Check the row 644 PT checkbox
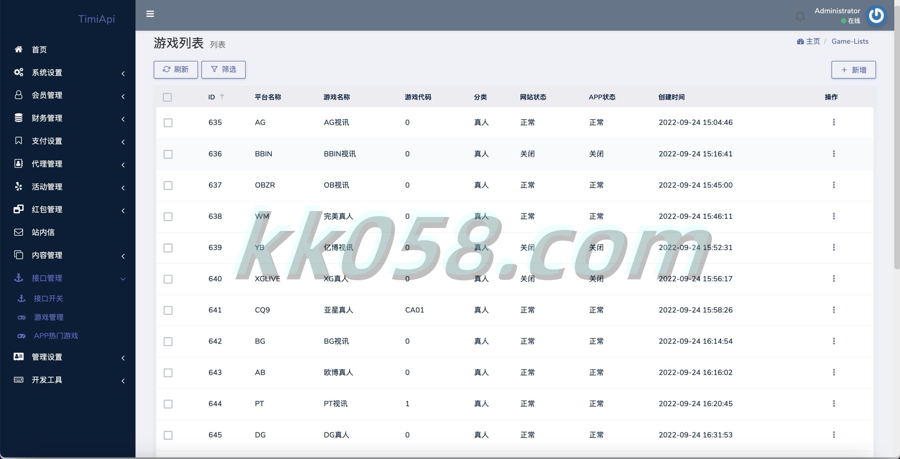The image size is (900, 459). [x=168, y=404]
